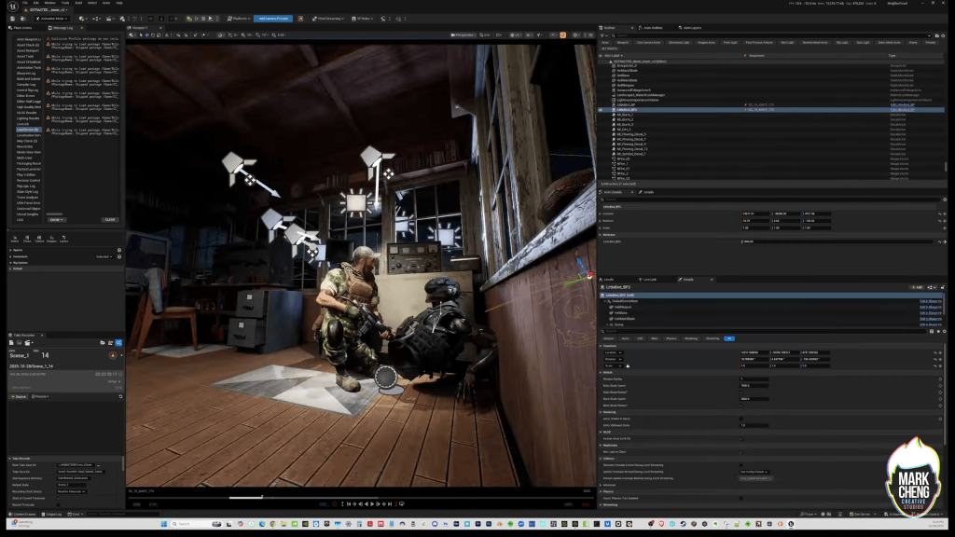Viewport: 955px width, 537px height.
Task: Click the Post Process Volume filter chip
Action: pos(759,43)
